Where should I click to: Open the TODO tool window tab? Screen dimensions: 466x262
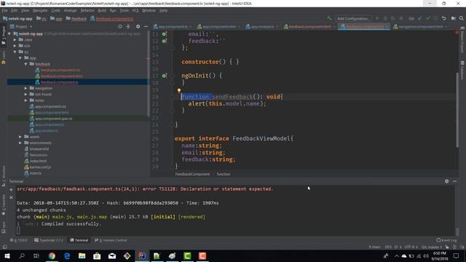tap(20, 240)
